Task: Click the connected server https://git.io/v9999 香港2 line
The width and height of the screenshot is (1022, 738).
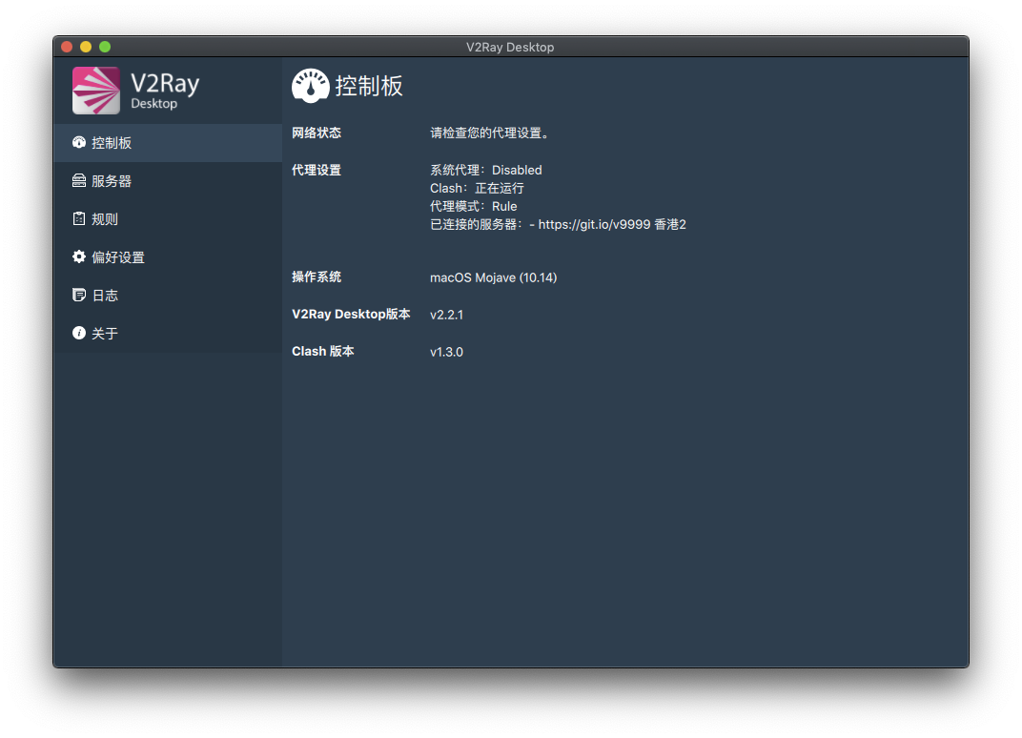Action: point(558,225)
